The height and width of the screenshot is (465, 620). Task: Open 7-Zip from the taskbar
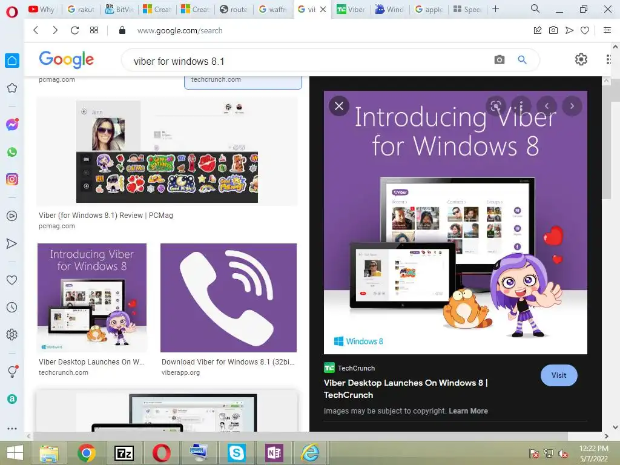tap(124, 453)
